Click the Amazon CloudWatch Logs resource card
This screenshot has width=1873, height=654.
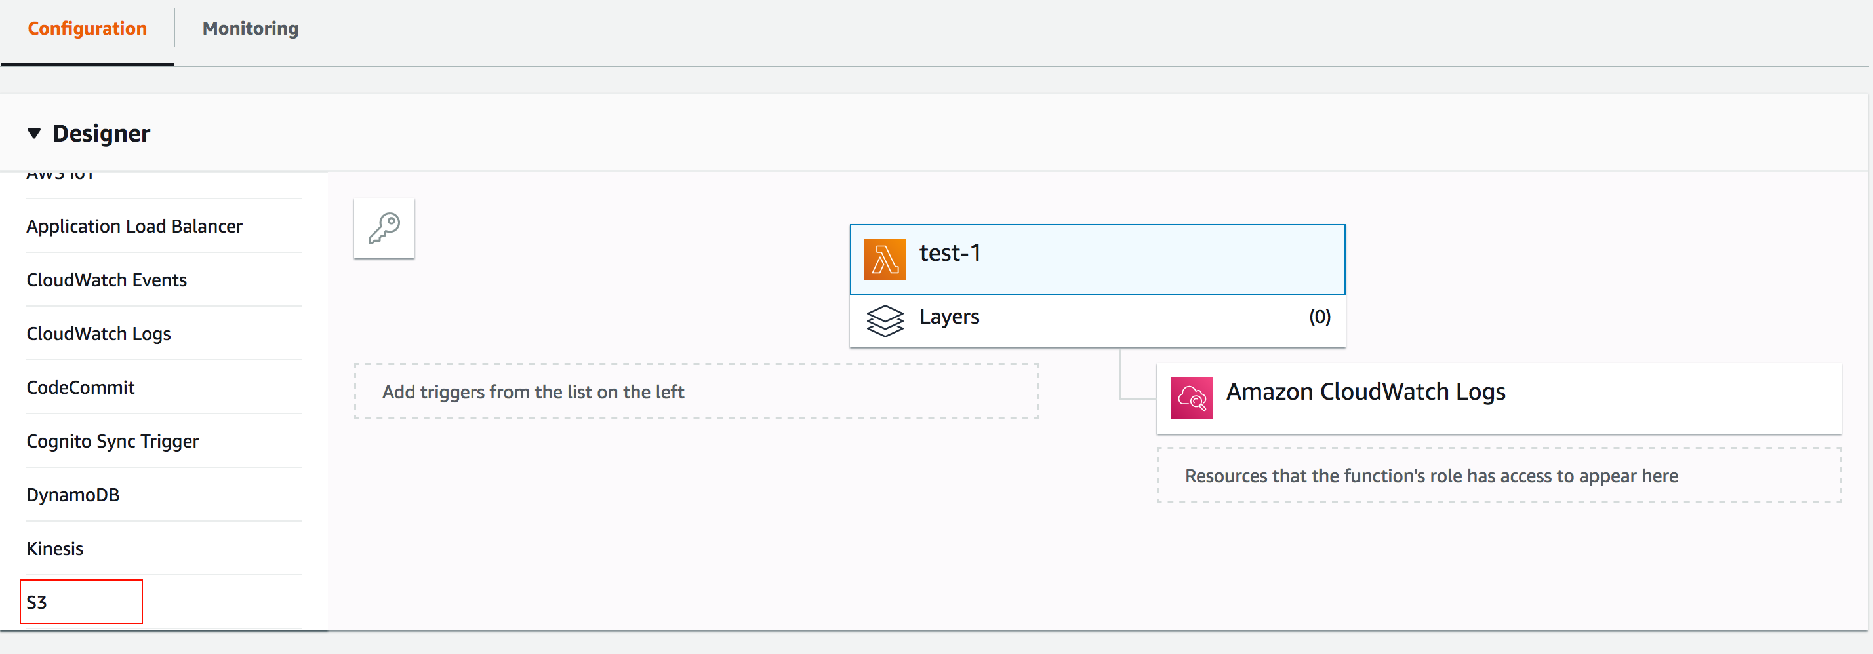1498,398
